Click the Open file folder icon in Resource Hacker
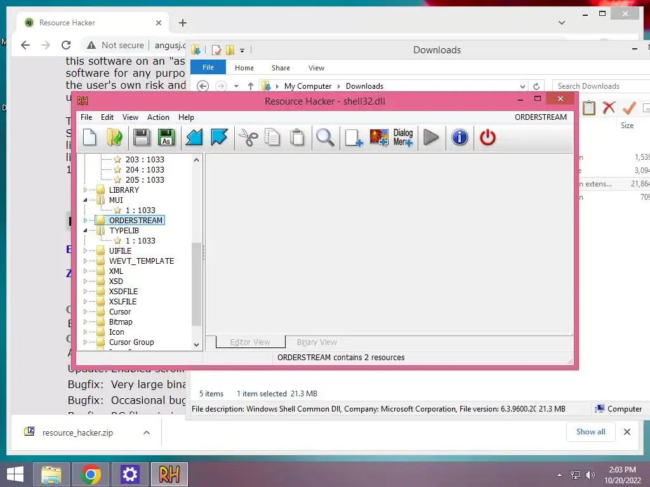Screen dimensions: 650x487 tap(114, 138)
